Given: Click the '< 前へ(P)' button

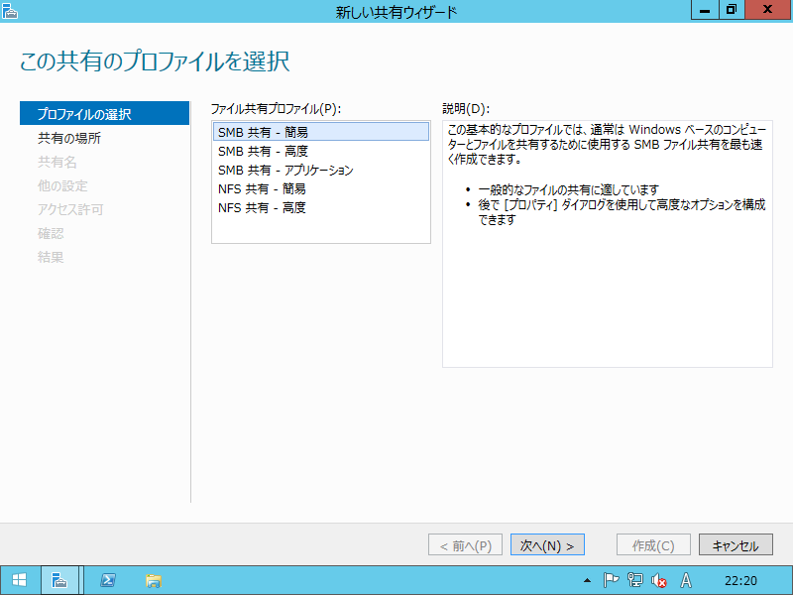Looking at the screenshot, I should point(465,544).
